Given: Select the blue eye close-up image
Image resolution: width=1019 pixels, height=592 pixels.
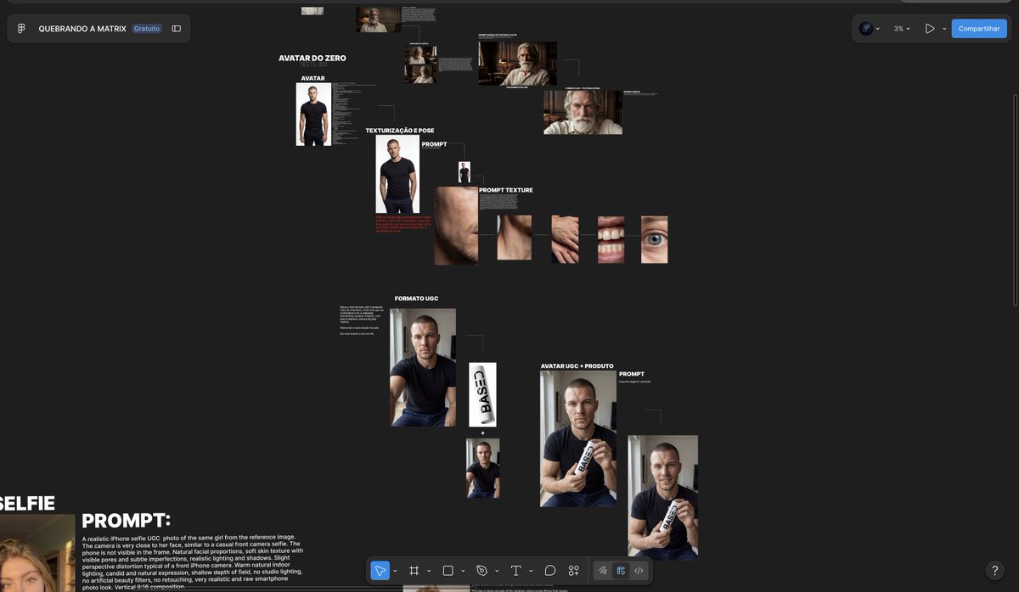Looking at the screenshot, I should (x=654, y=239).
